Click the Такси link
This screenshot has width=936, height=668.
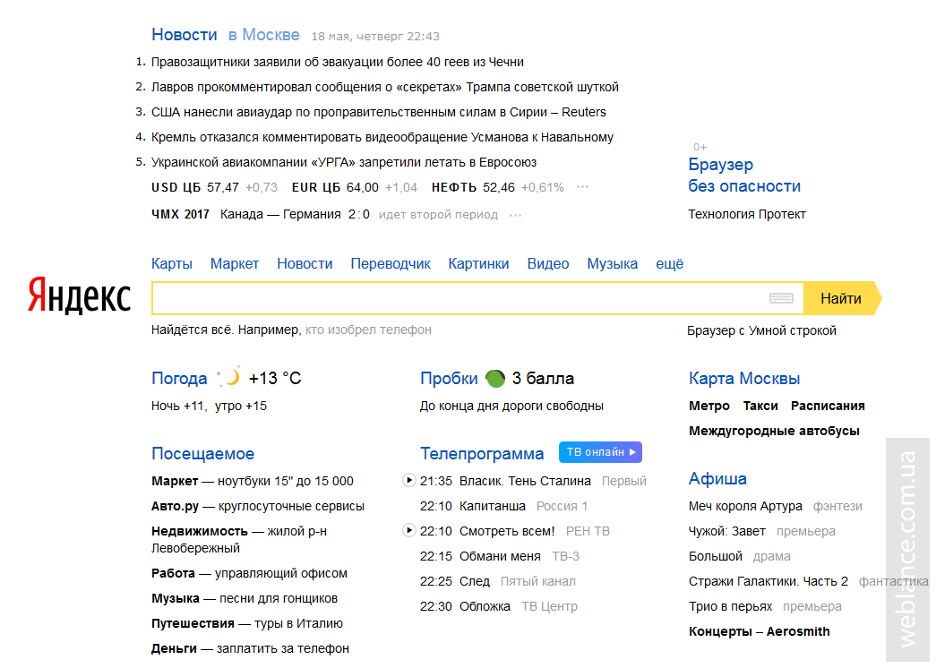pos(760,406)
